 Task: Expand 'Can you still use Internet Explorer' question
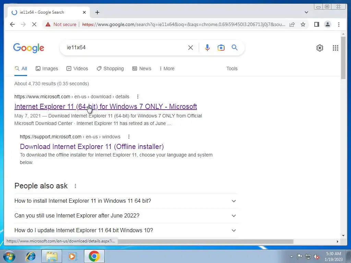tap(126, 216)
